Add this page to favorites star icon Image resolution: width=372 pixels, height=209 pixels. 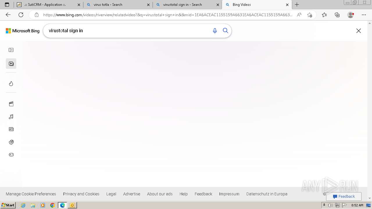pos(310,15)
